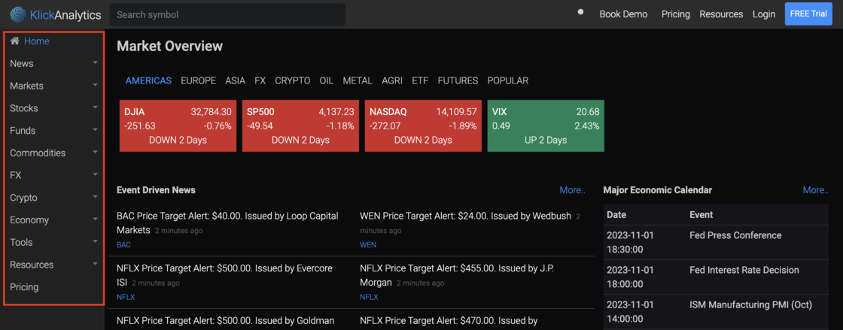Expand the Commodities sidebar arrow

pos(95,153)
